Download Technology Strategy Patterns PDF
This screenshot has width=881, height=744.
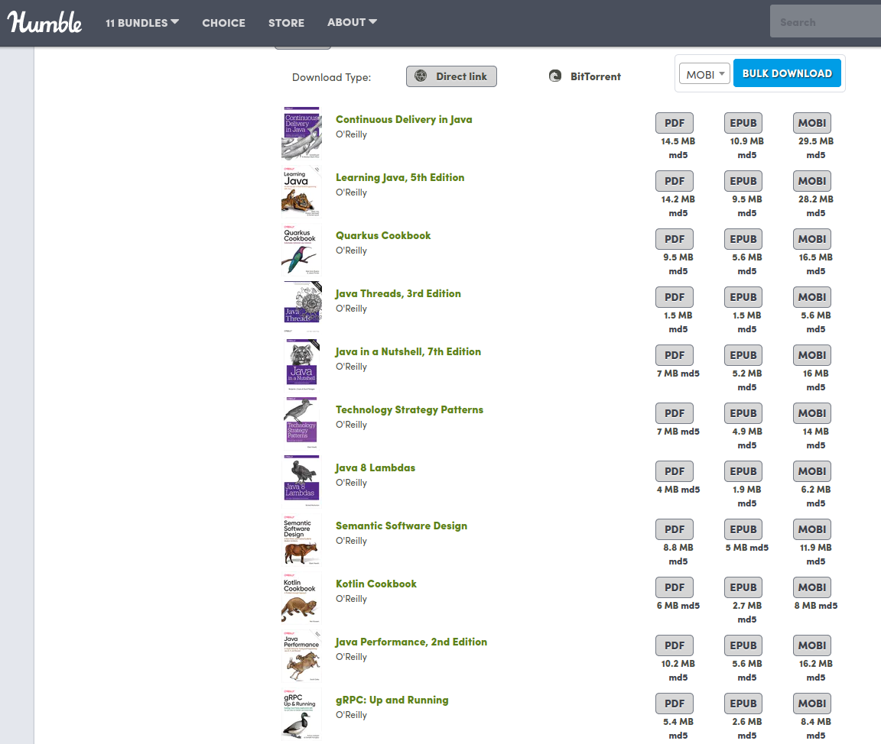point(675,413)
